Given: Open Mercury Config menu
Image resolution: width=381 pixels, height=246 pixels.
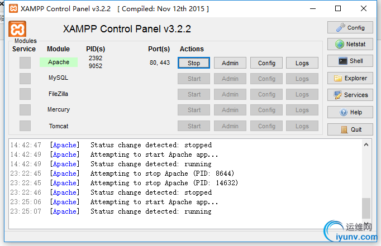Looking at the screenshot, I should coord(266,110).
